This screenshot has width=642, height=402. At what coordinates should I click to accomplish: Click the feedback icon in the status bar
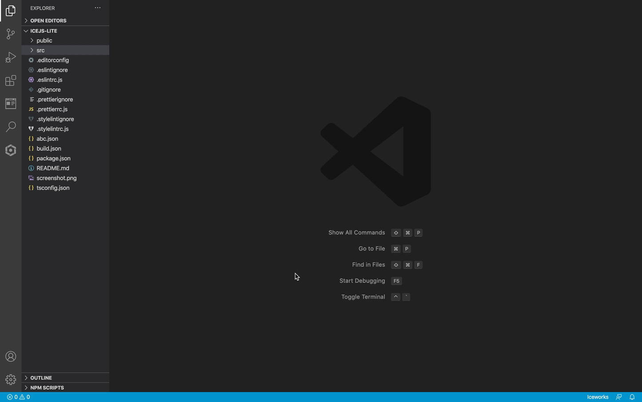[618, 397]
